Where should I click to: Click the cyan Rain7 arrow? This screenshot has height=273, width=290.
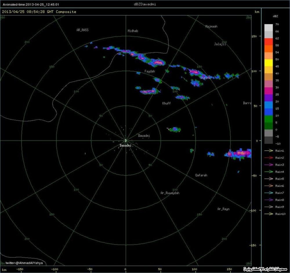pyautogui.click(x=269, y=193)
